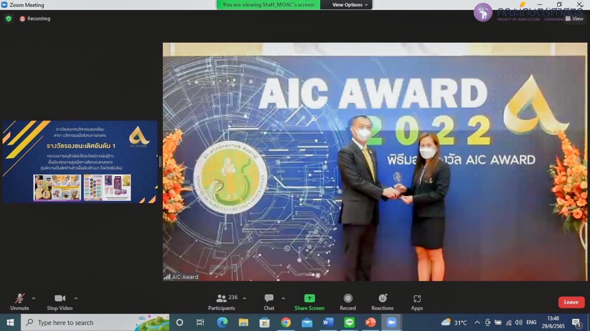Switch to Microsoft Word in taskbar
The image size is (590, 331).
tap(328, 323)
